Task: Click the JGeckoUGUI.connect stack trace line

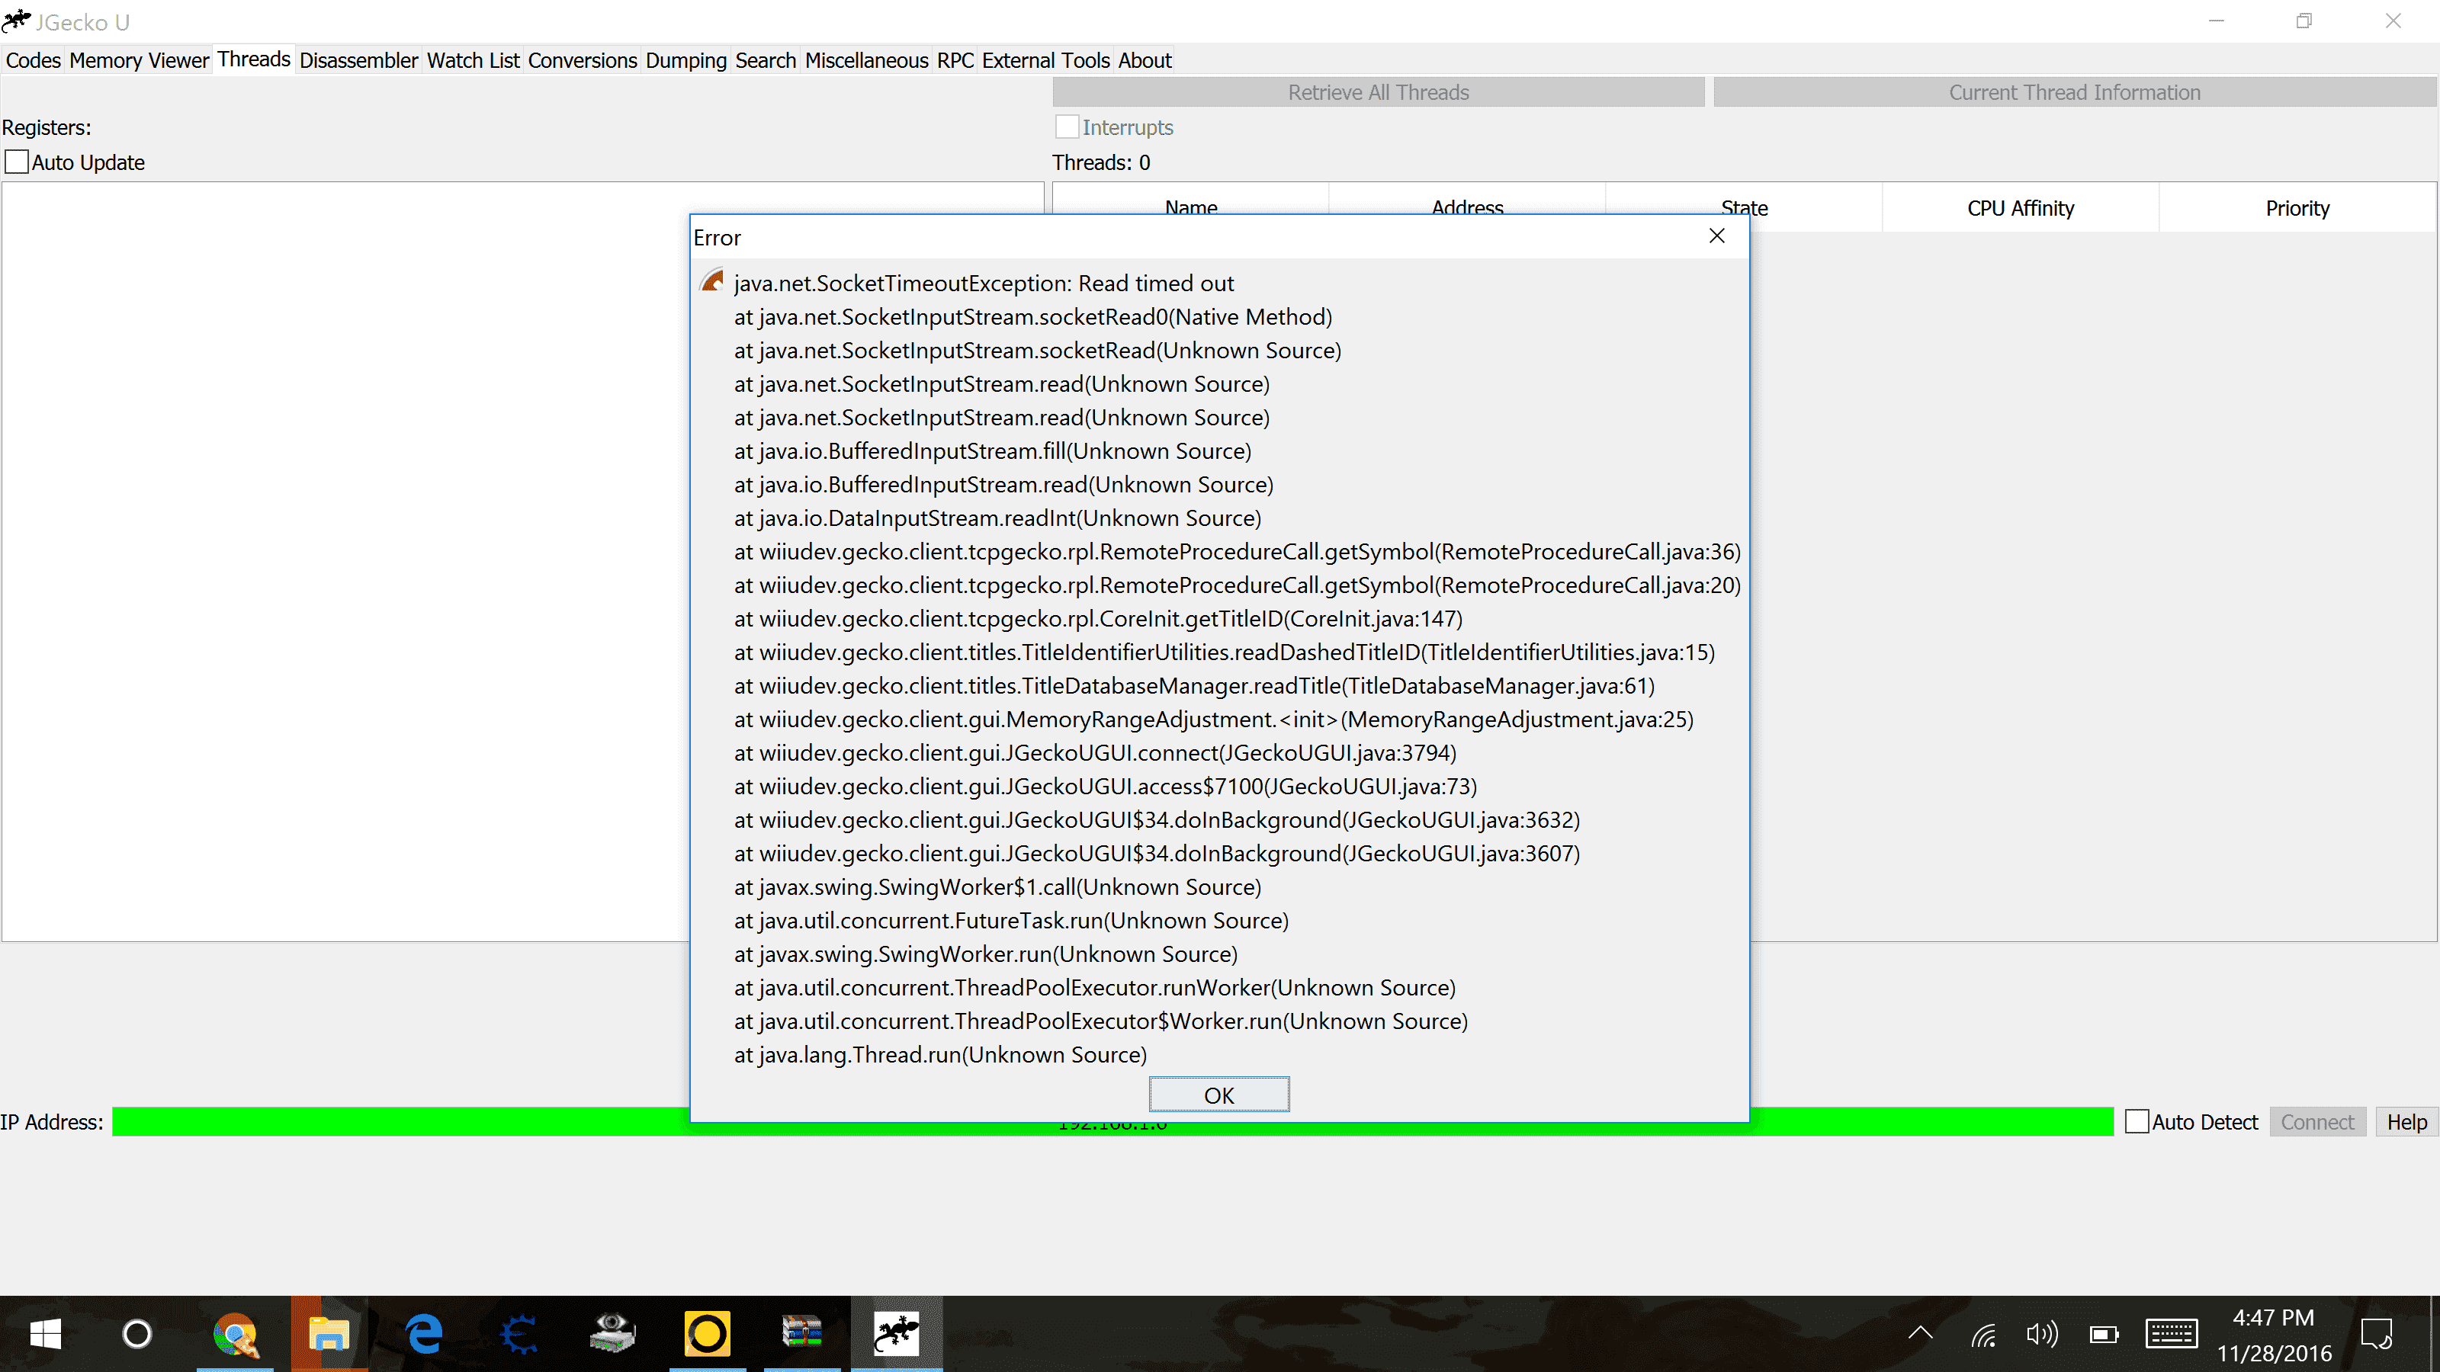Action: [1095, 753]
